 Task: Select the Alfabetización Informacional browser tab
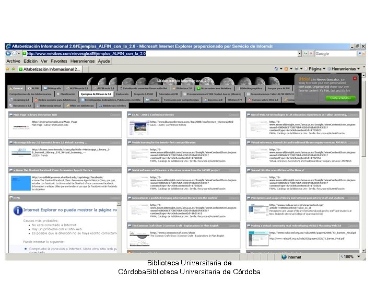tap(50, 69)
